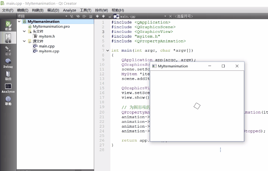Open the 帮助(H) menu
The height and width of the screenshot is (171, 268).
(118, 10)
